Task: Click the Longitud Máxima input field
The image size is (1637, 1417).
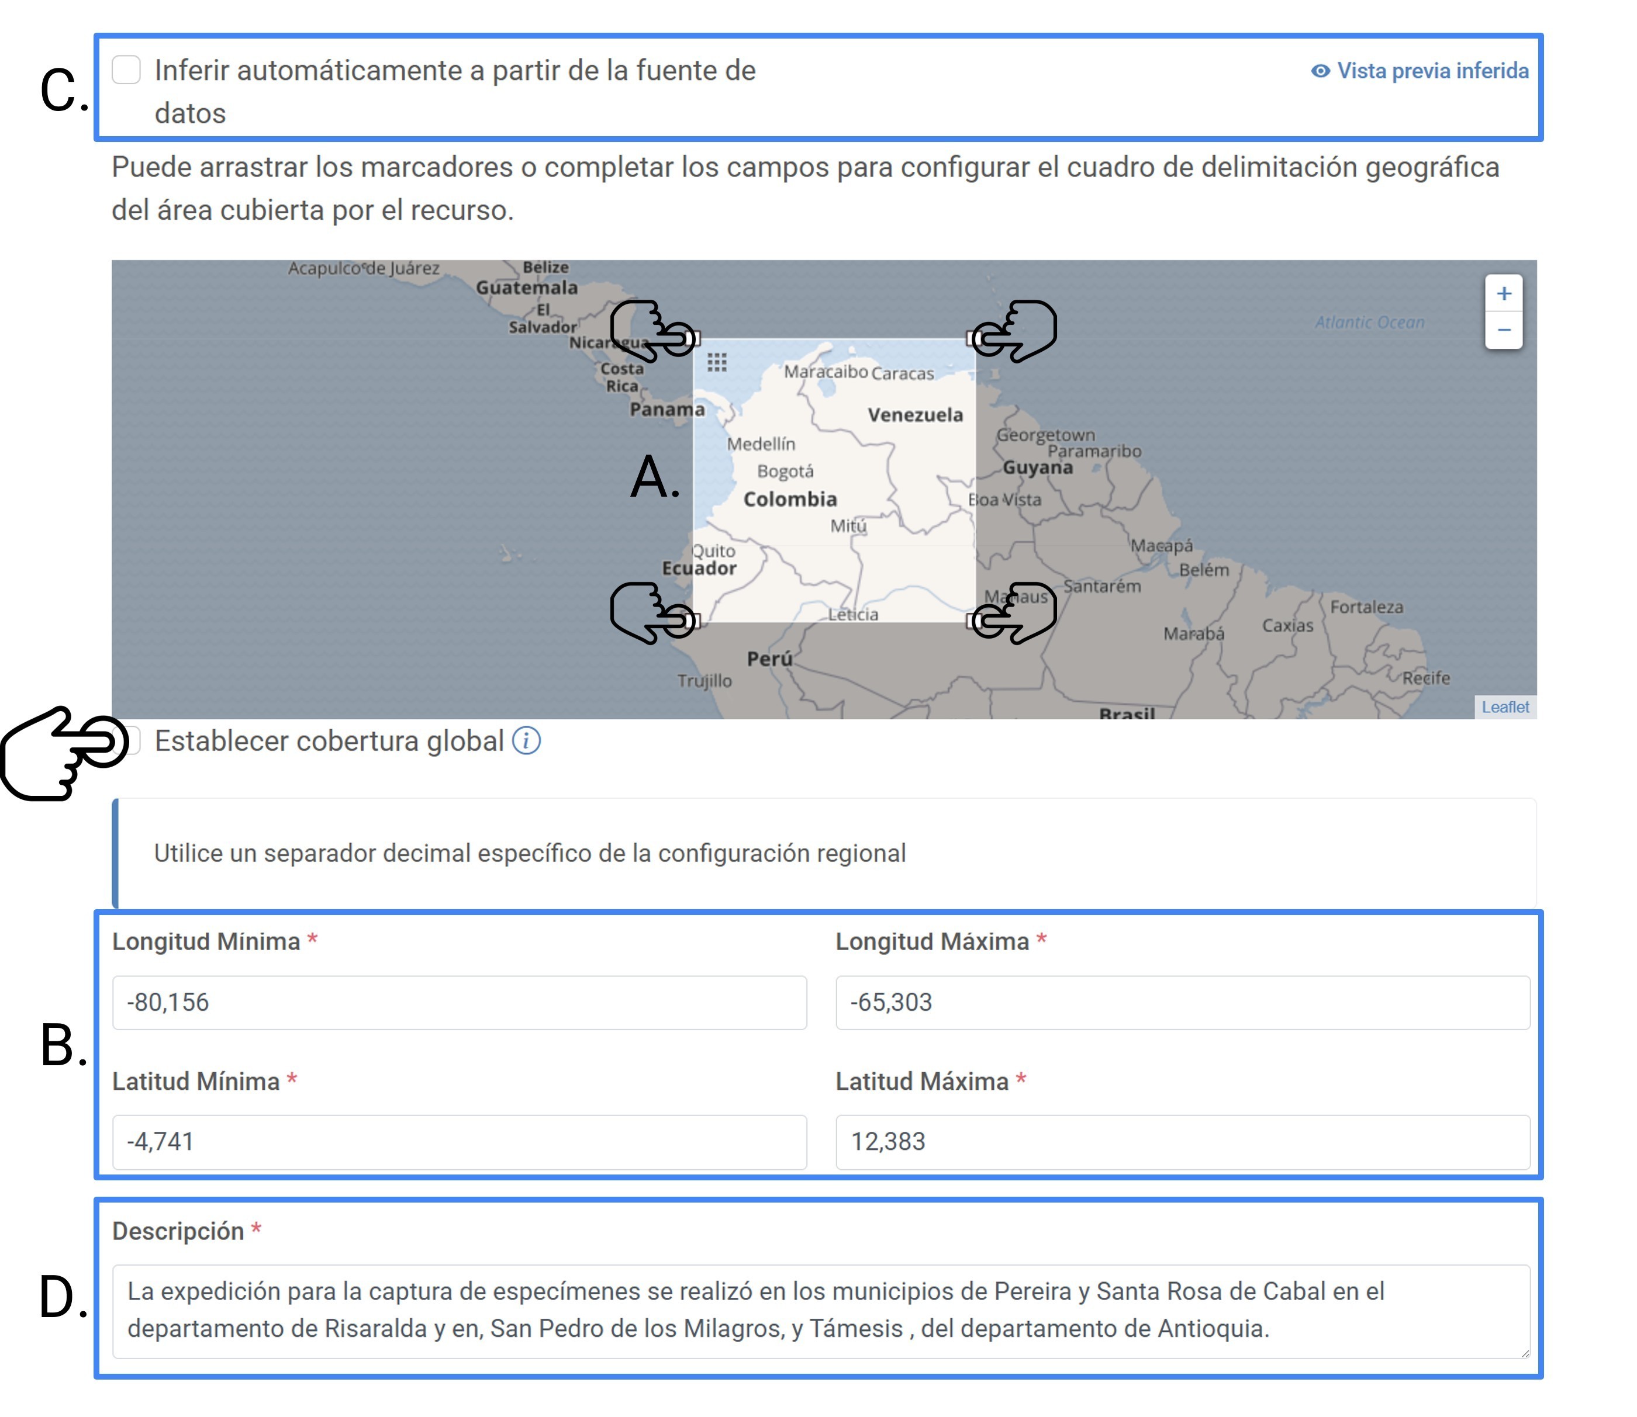Action: click(x=1182, y=1002)
